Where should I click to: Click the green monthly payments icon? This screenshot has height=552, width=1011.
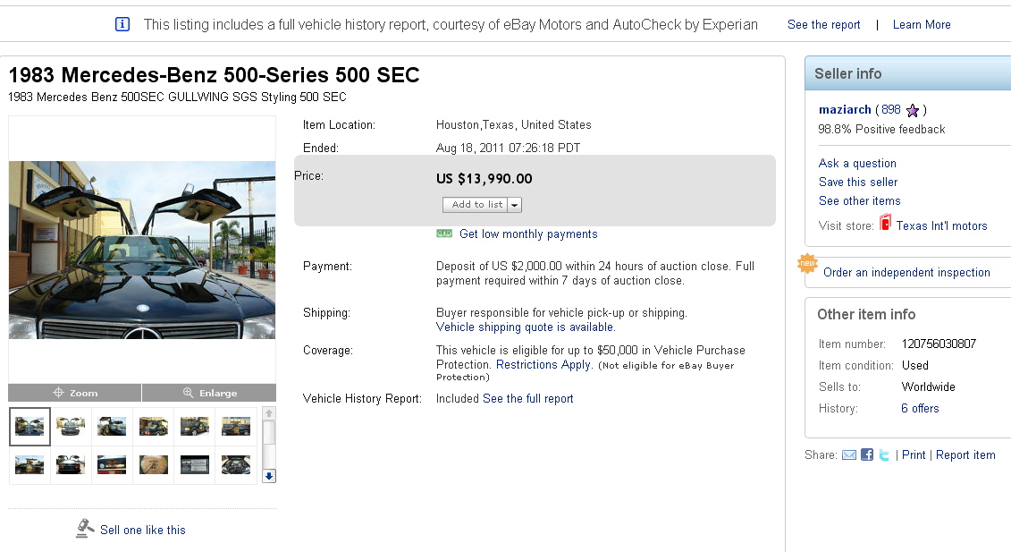(x=444, y=234)
